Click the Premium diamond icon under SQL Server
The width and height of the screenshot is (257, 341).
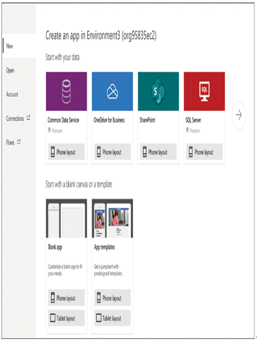pyautogui.click(x=187, y=130)
